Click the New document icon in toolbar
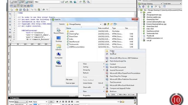Screen dimensions: 188x105 tap(11, 10)
